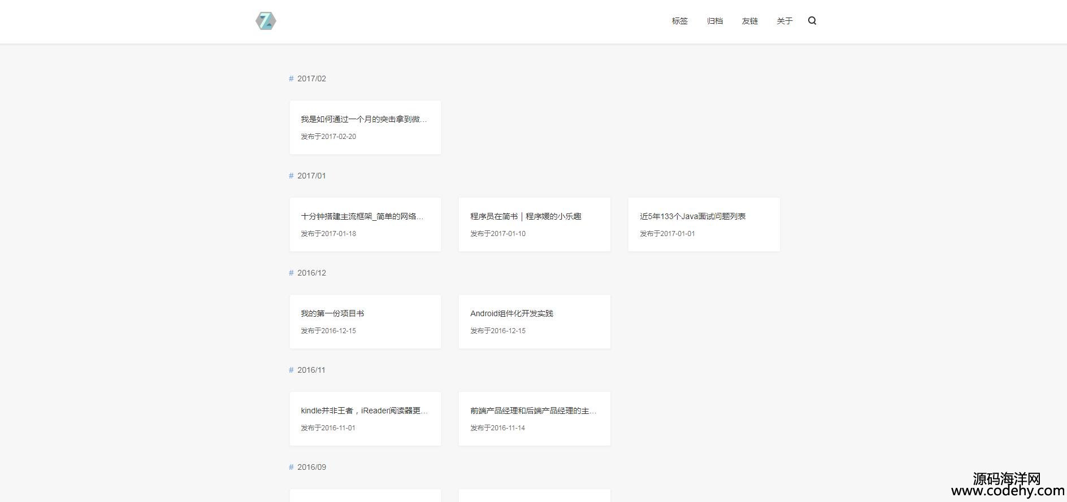Click date text 发布于2017-02-20
Screen dimensions: 1067x502
pos(328,137)
